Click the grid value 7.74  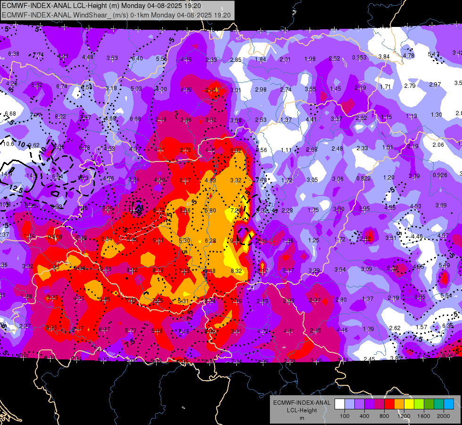tap(38, 55)
